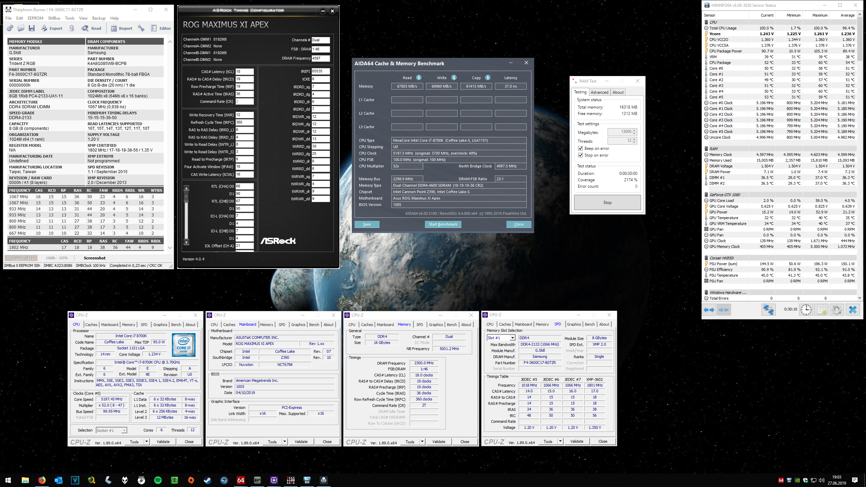Image resolution: width=866 pixels, height=487 pixels.
Task: Open the notification center icon
Action: (x=855, y=480)
